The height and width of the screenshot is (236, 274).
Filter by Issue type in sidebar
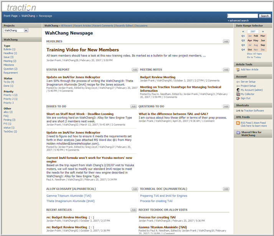click(8, 57)
